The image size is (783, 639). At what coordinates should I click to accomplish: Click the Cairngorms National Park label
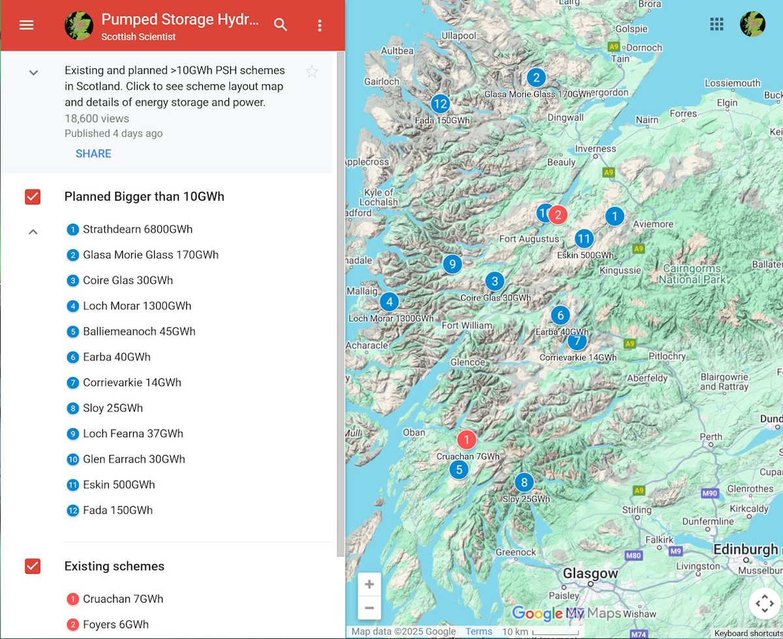click(692, 274)
